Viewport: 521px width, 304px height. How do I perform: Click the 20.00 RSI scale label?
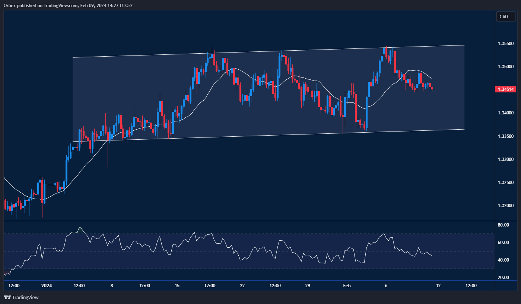(x=503, y=278)
